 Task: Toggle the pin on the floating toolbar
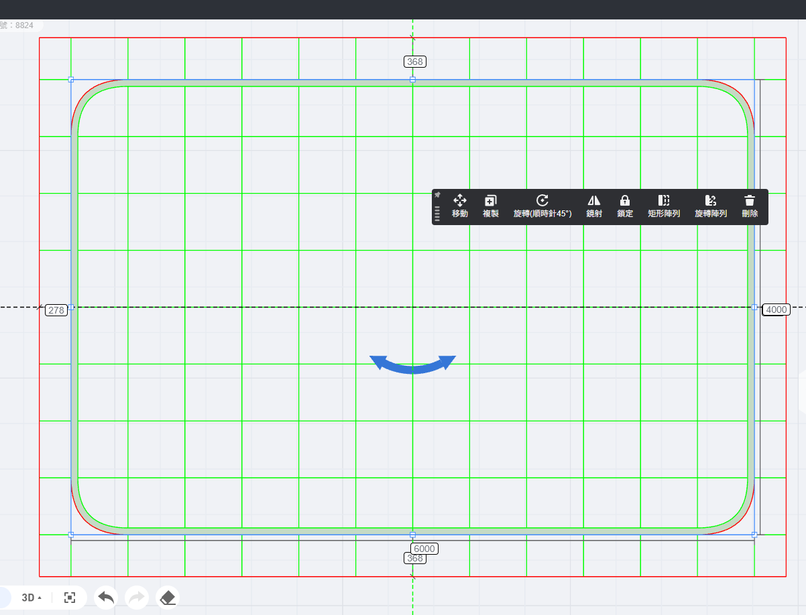(x=437, y=194)
